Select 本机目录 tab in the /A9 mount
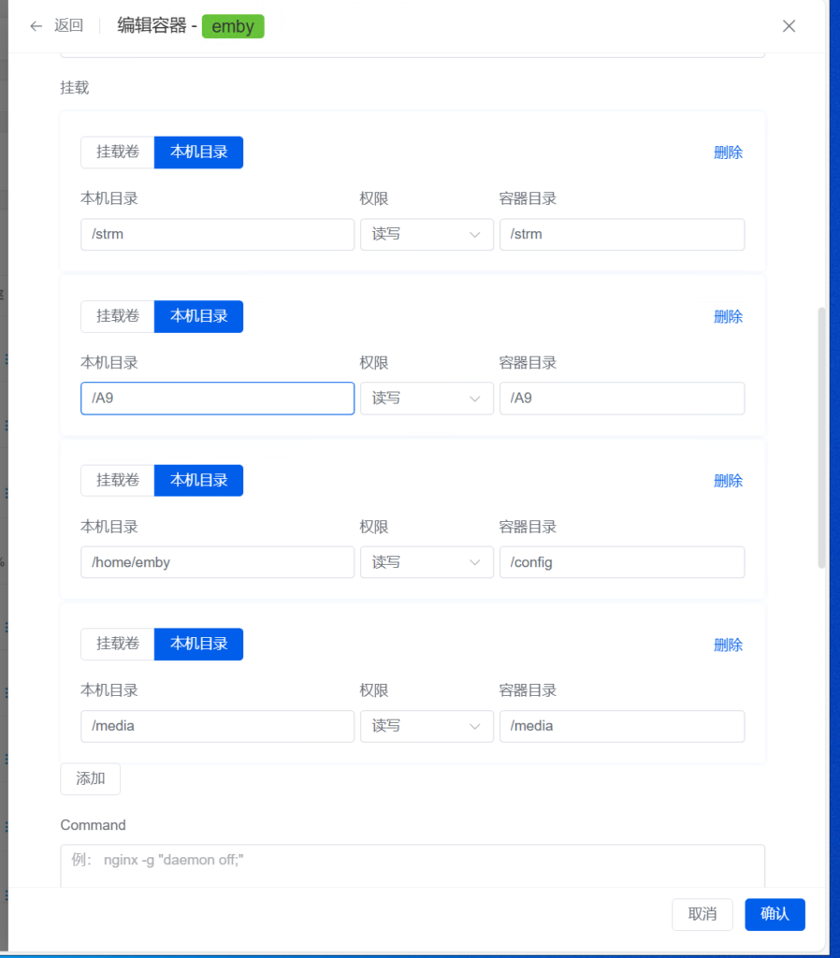This screenshot has width=840, height=958. 198,316
